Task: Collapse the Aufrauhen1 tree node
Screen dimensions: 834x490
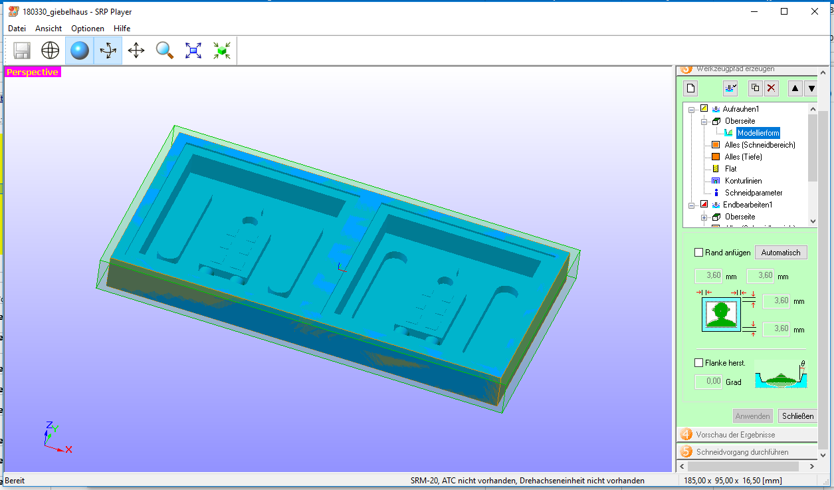Action: [x=691, y=109]
